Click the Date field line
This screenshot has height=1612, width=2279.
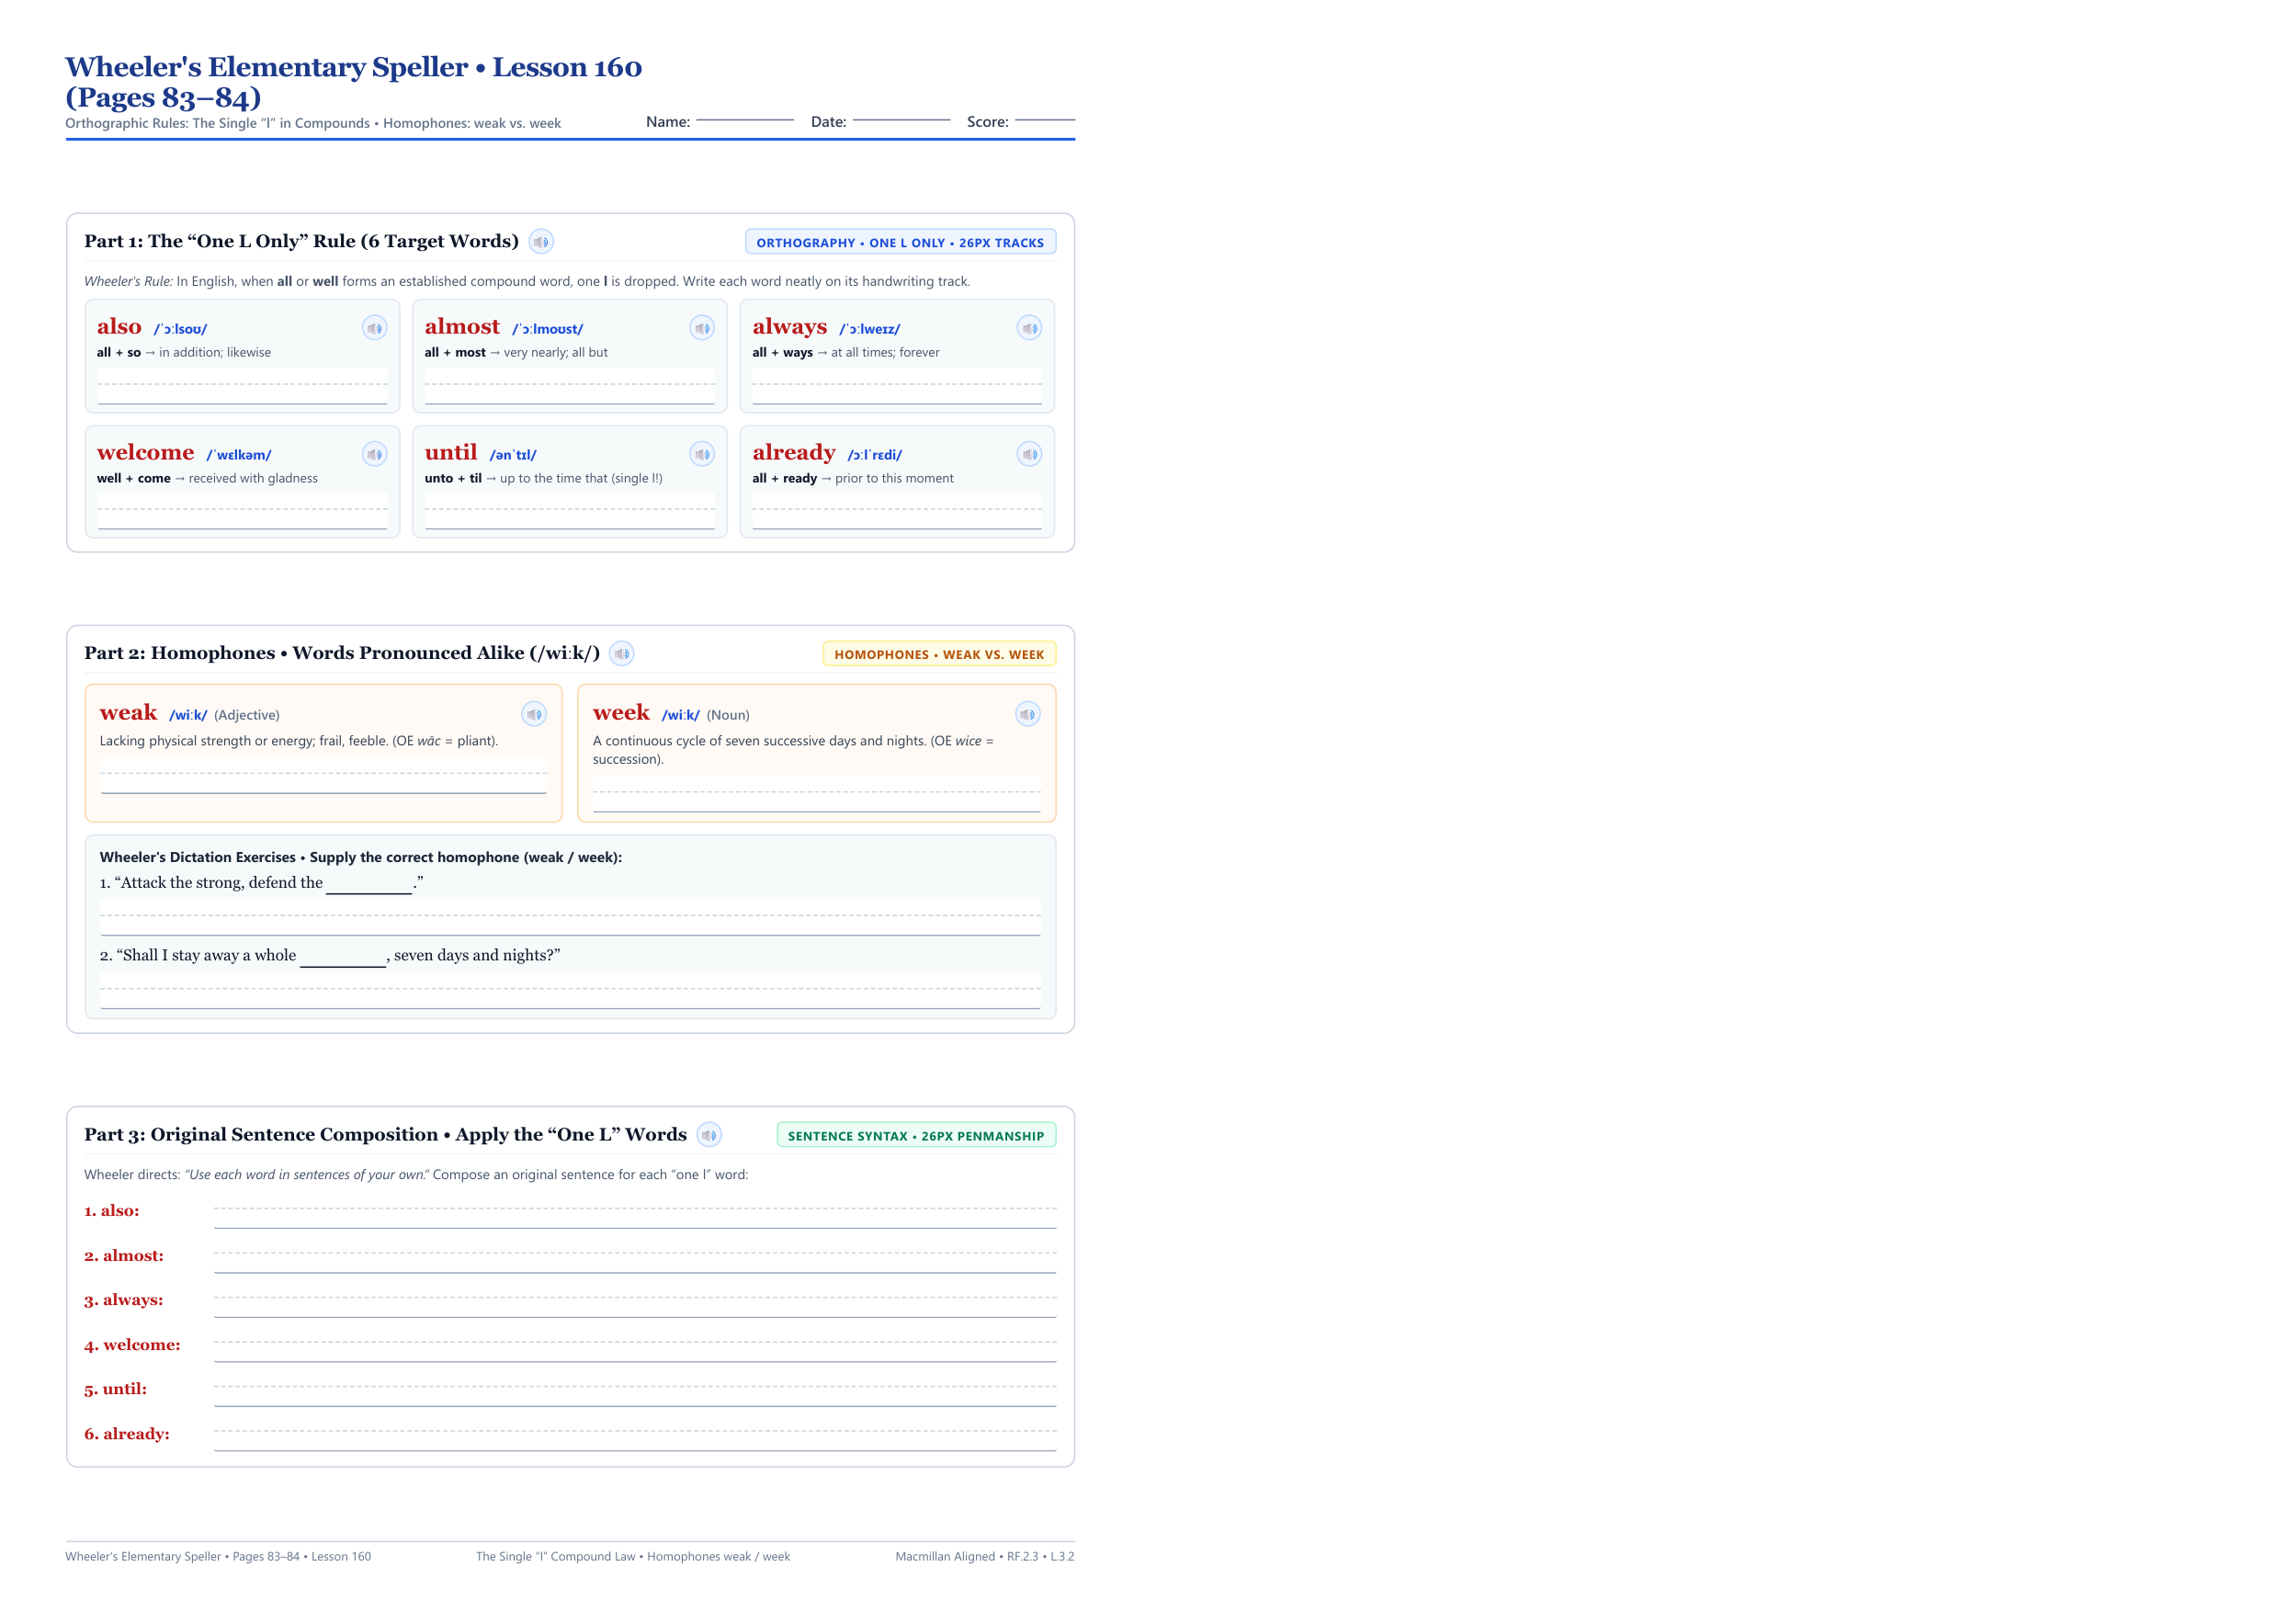pos(901,119)
